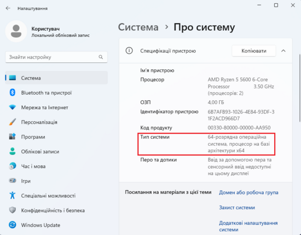
Task: Open Домен або робоча група link
Action: 248,192
